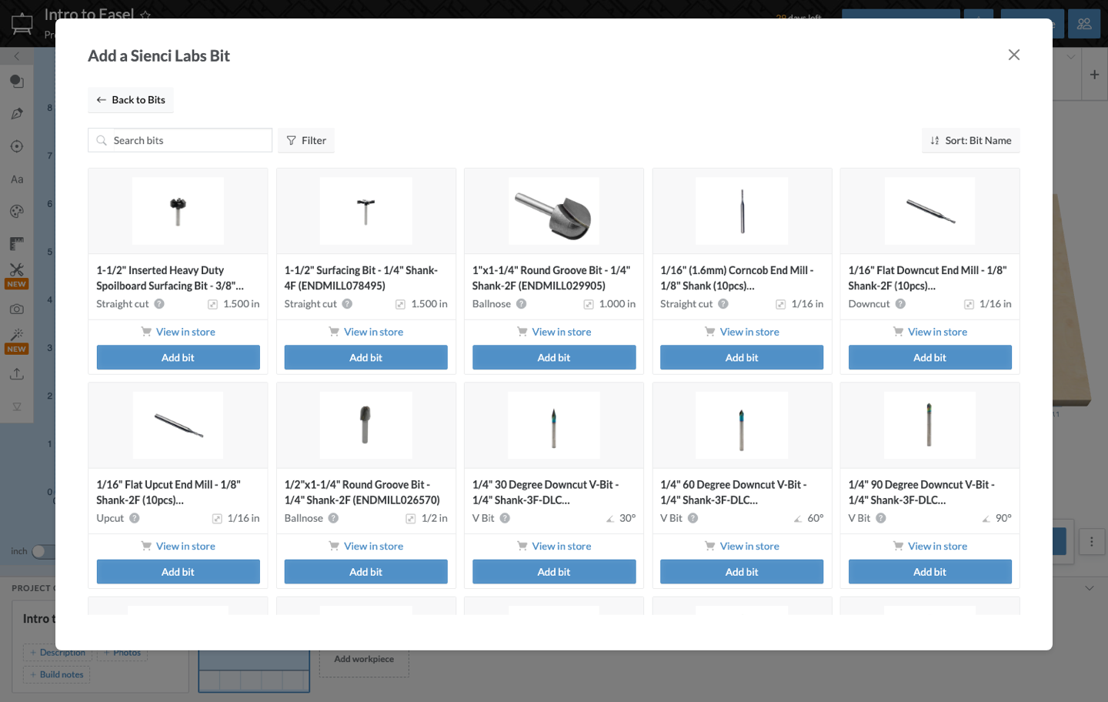
Task: Add the 1/4" 60 Degree Downcut V-Bit
Action: tap(742, 572)
